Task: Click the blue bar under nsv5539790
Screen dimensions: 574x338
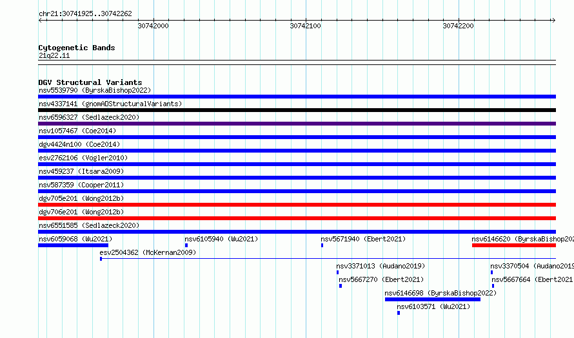Action: [x=297, y=97]
